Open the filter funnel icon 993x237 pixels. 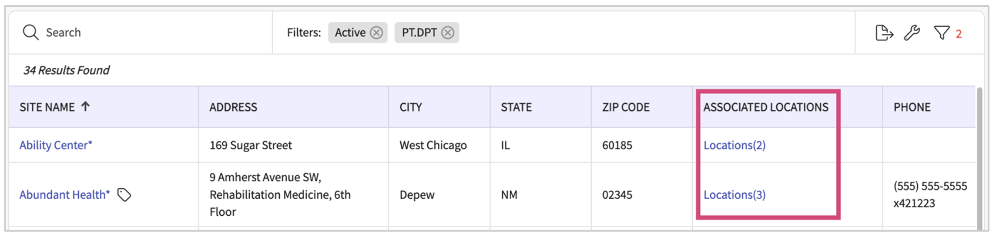(942, 33)
